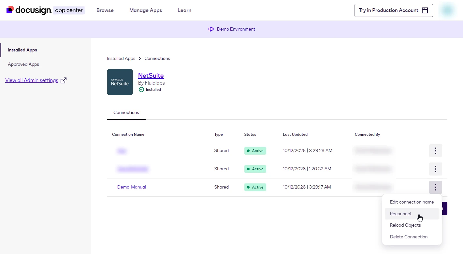This screenshot has width=463, height=254.
Task: Click the Status column header
Action: coord(250,134)
